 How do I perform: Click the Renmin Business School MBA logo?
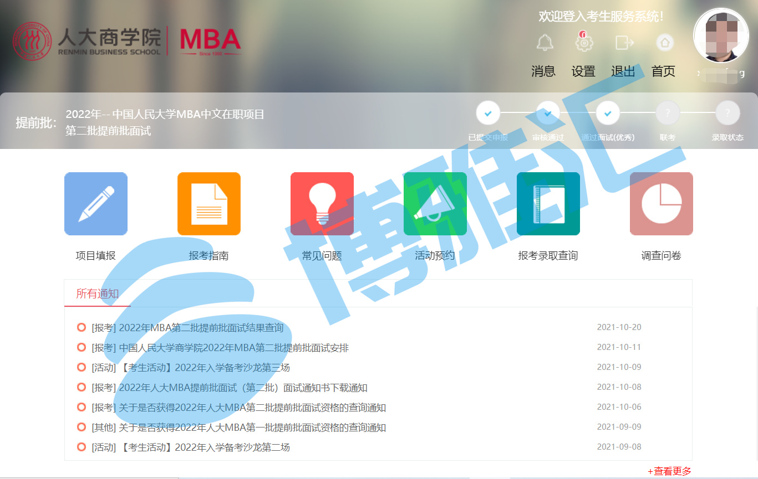[127, 42]
